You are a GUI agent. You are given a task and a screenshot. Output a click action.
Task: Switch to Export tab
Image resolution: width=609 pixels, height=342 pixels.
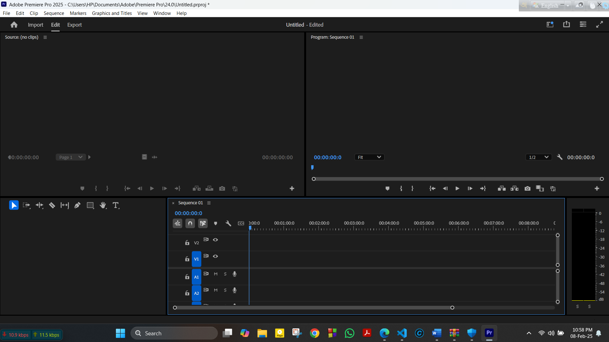(74, 25)
